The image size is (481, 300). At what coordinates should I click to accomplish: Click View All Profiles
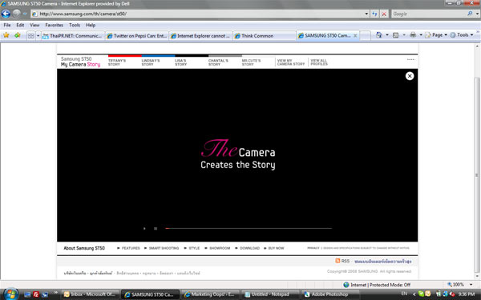[x=319, y=62]
